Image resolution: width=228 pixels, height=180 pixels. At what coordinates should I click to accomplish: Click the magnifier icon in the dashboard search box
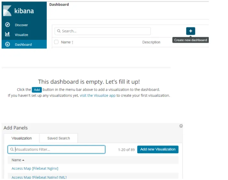(59, 31)
